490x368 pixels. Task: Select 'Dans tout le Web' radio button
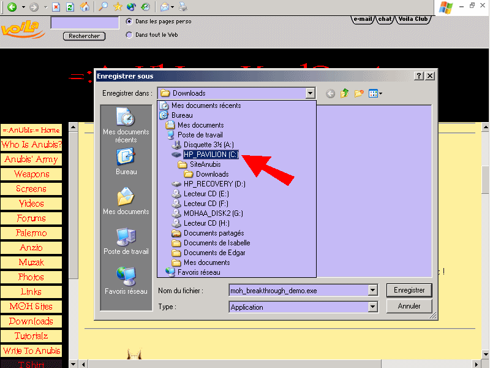129,35
